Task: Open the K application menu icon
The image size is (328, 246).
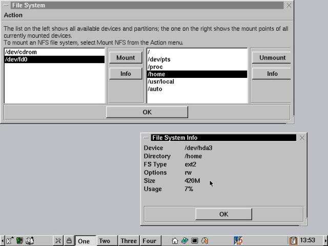Action: tap(9, 240)
